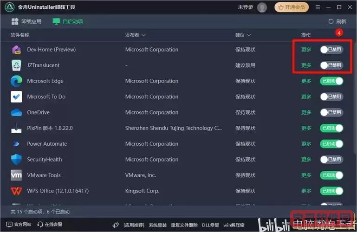Click the PixPin app icon
The height and width of the screenshot is (232, 357).
[16, 128]
